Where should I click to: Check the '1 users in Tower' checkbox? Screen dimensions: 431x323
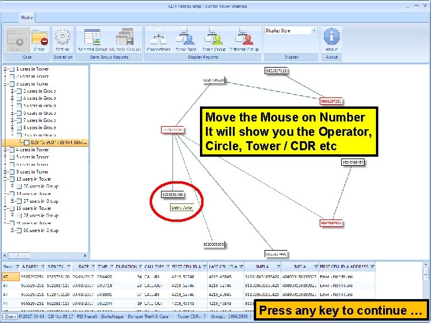pos(12,69)
